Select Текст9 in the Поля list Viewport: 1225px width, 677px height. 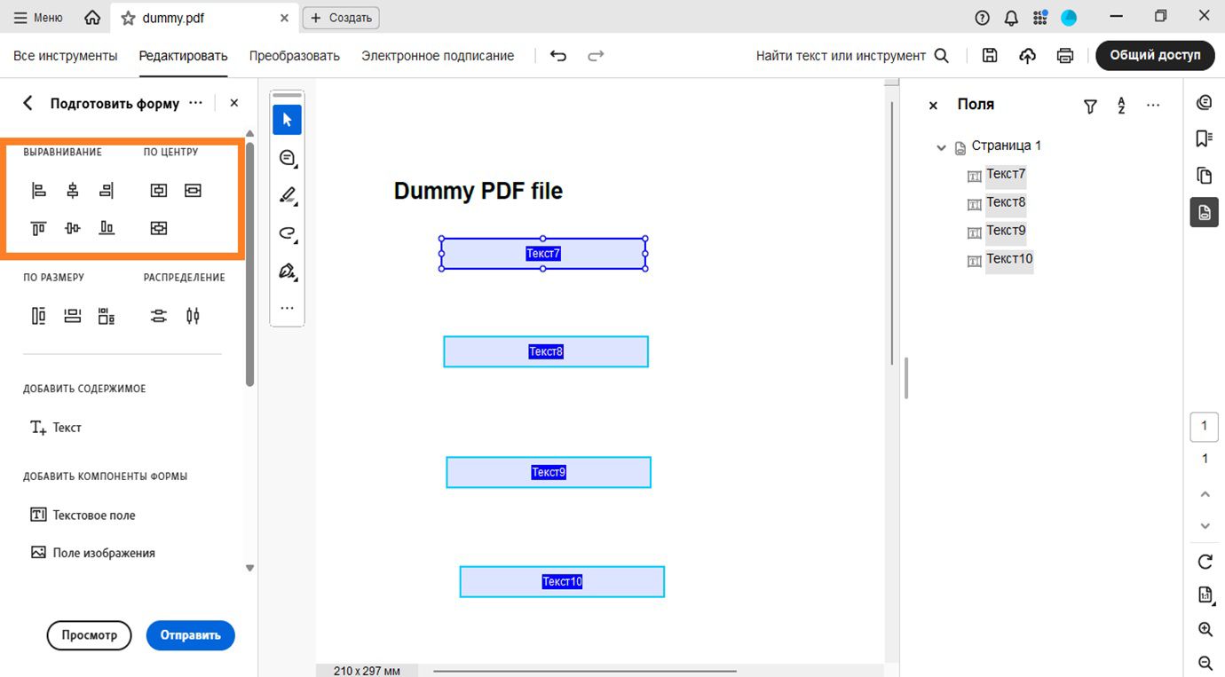coord(1006,231)
